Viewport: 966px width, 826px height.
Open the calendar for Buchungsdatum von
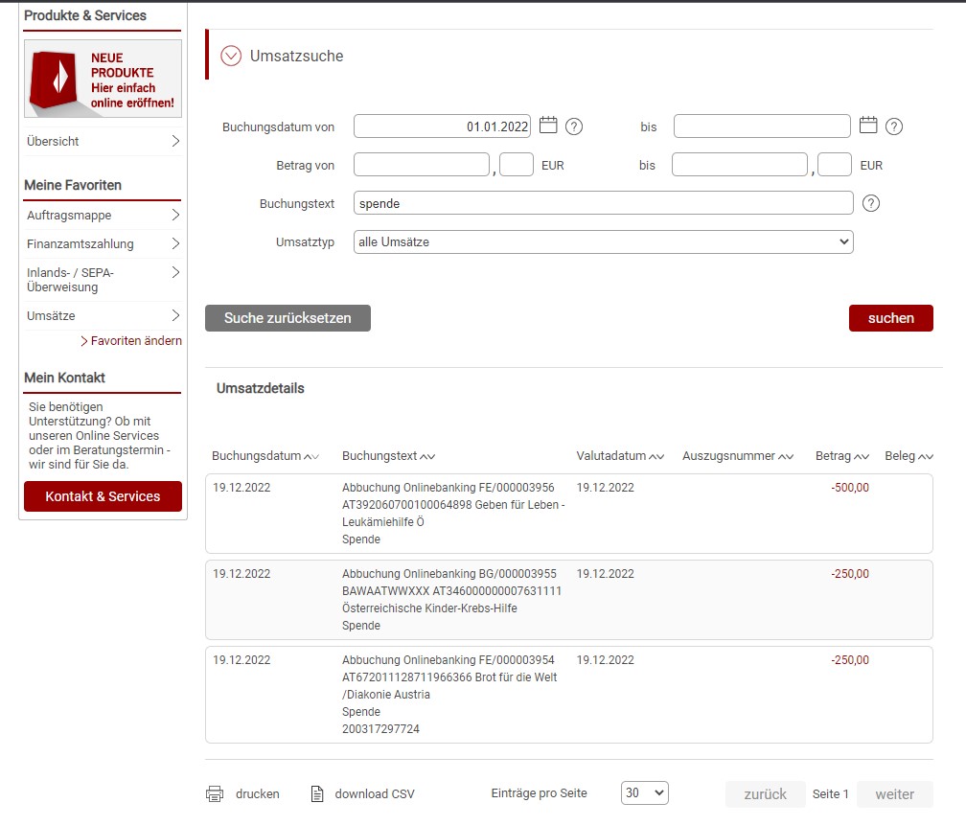[548, 125]
